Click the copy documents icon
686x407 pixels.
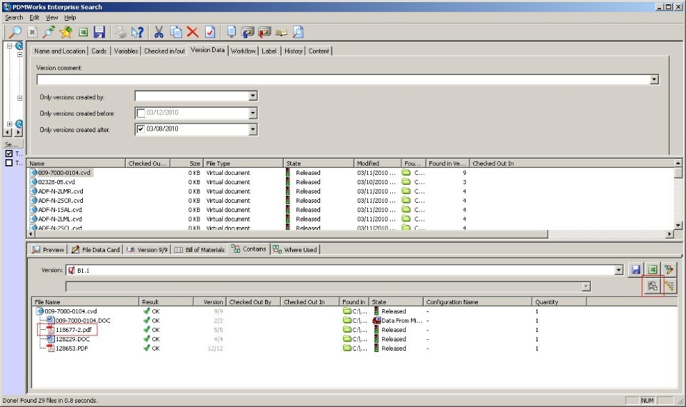tap(176, 32)
